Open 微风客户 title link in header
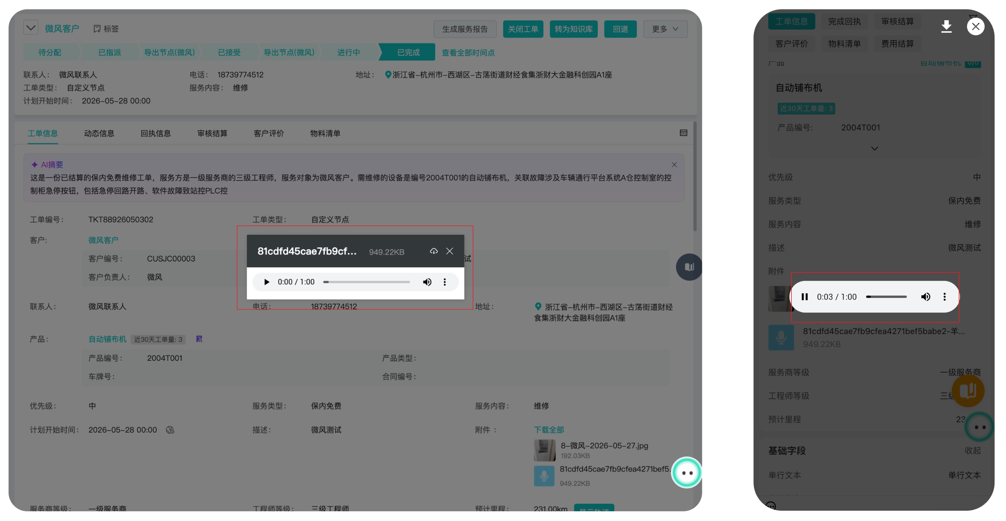This screenshot has width=1006, height=521. click(62, 29)
